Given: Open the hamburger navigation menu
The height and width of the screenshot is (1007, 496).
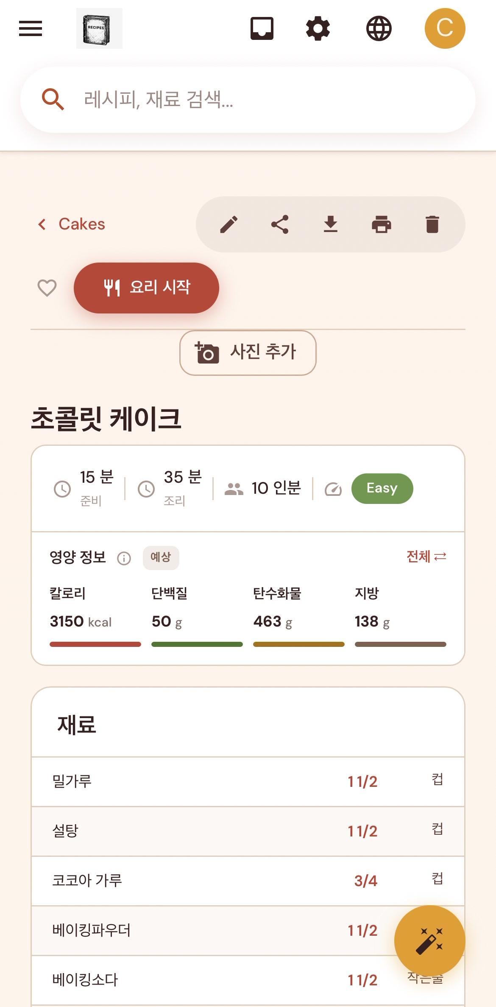Looking at the screenshot, I should tap(31, 28).
